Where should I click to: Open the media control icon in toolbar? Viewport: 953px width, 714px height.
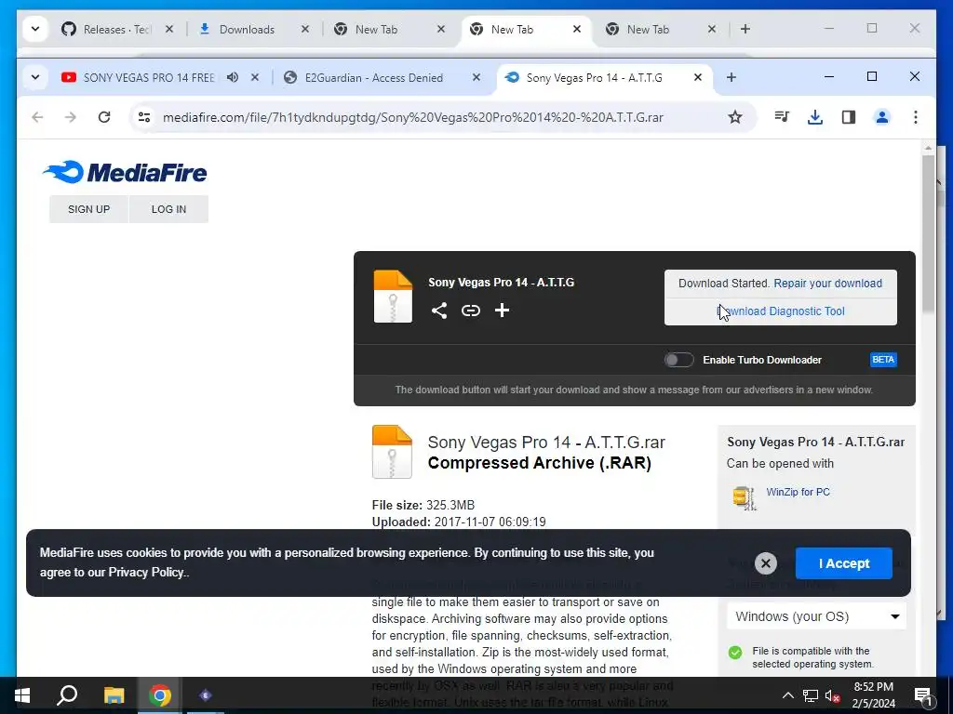[782, 116]
